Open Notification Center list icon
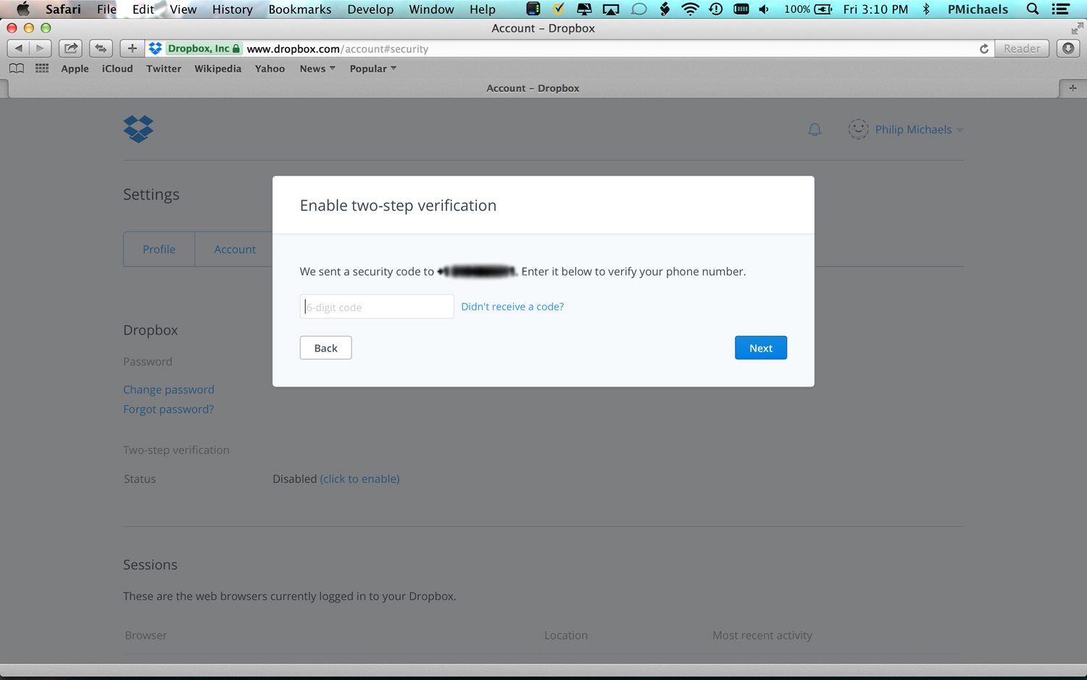This screenshot has width=1087, height=680. point(1061,9)
